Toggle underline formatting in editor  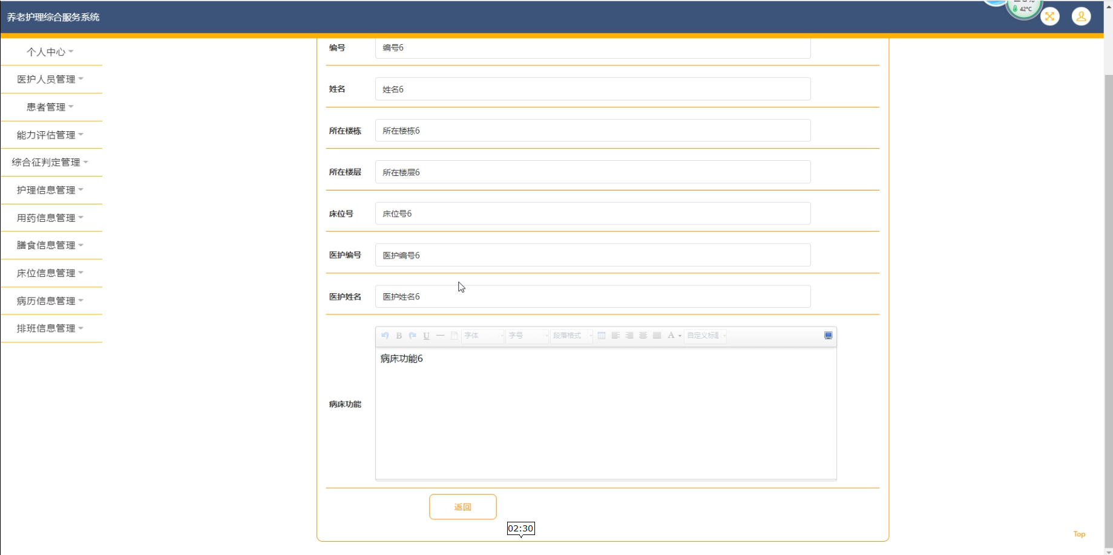tap(426, 336)
